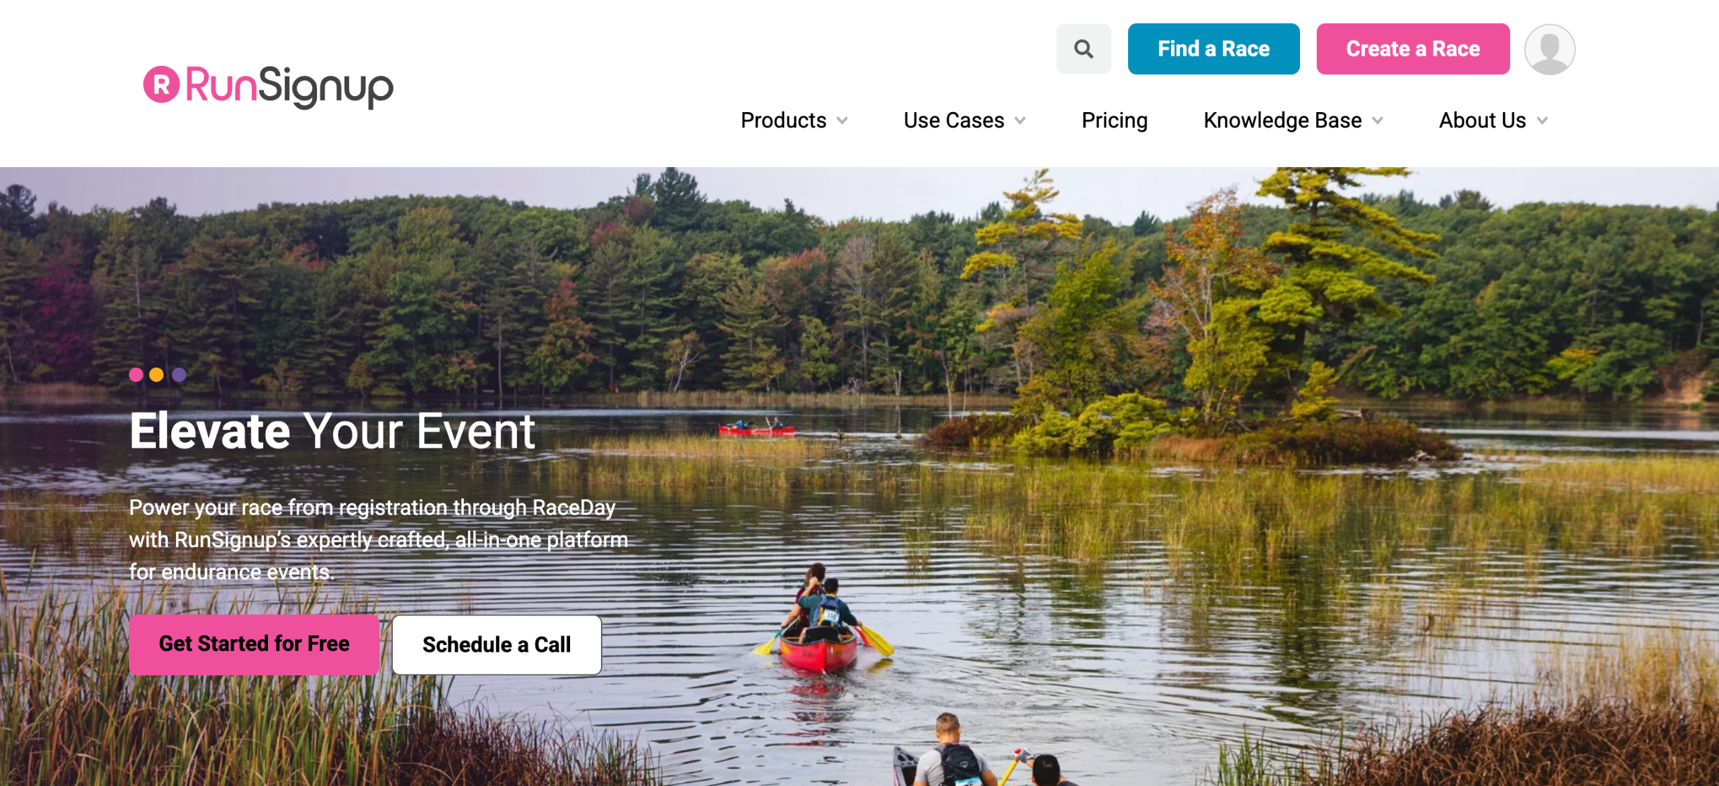Click the Create a Race button
The width and height of the screenshot is (1719, 786).
tap(1413, 49)
